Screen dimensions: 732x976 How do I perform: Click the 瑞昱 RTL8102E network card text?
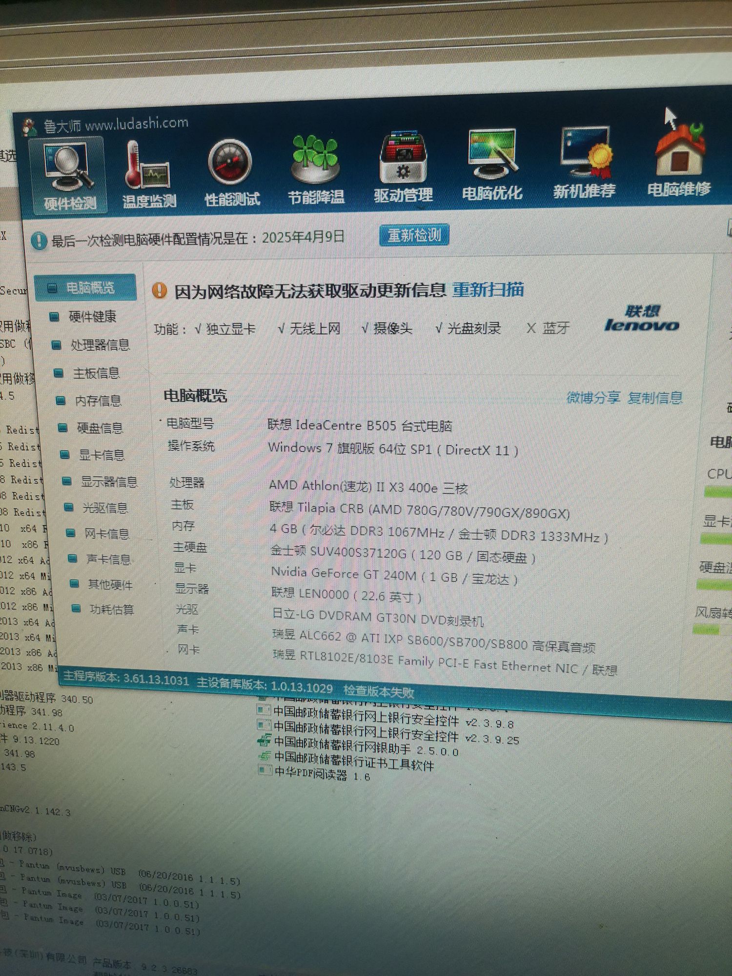445,662
